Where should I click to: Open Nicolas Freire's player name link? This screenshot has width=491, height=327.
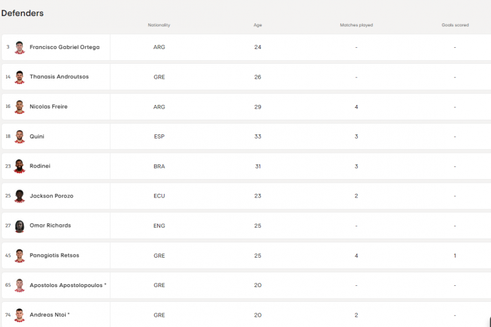point(48,107)
